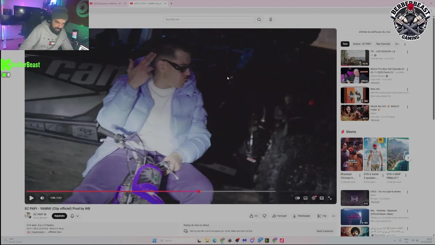
Task: Open File Explorer from taskbar
Action: 207,241
